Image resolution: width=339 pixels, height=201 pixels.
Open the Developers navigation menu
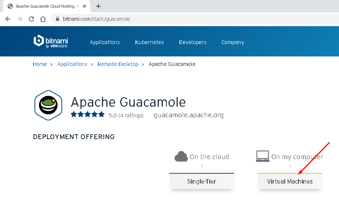coord(193,42)
